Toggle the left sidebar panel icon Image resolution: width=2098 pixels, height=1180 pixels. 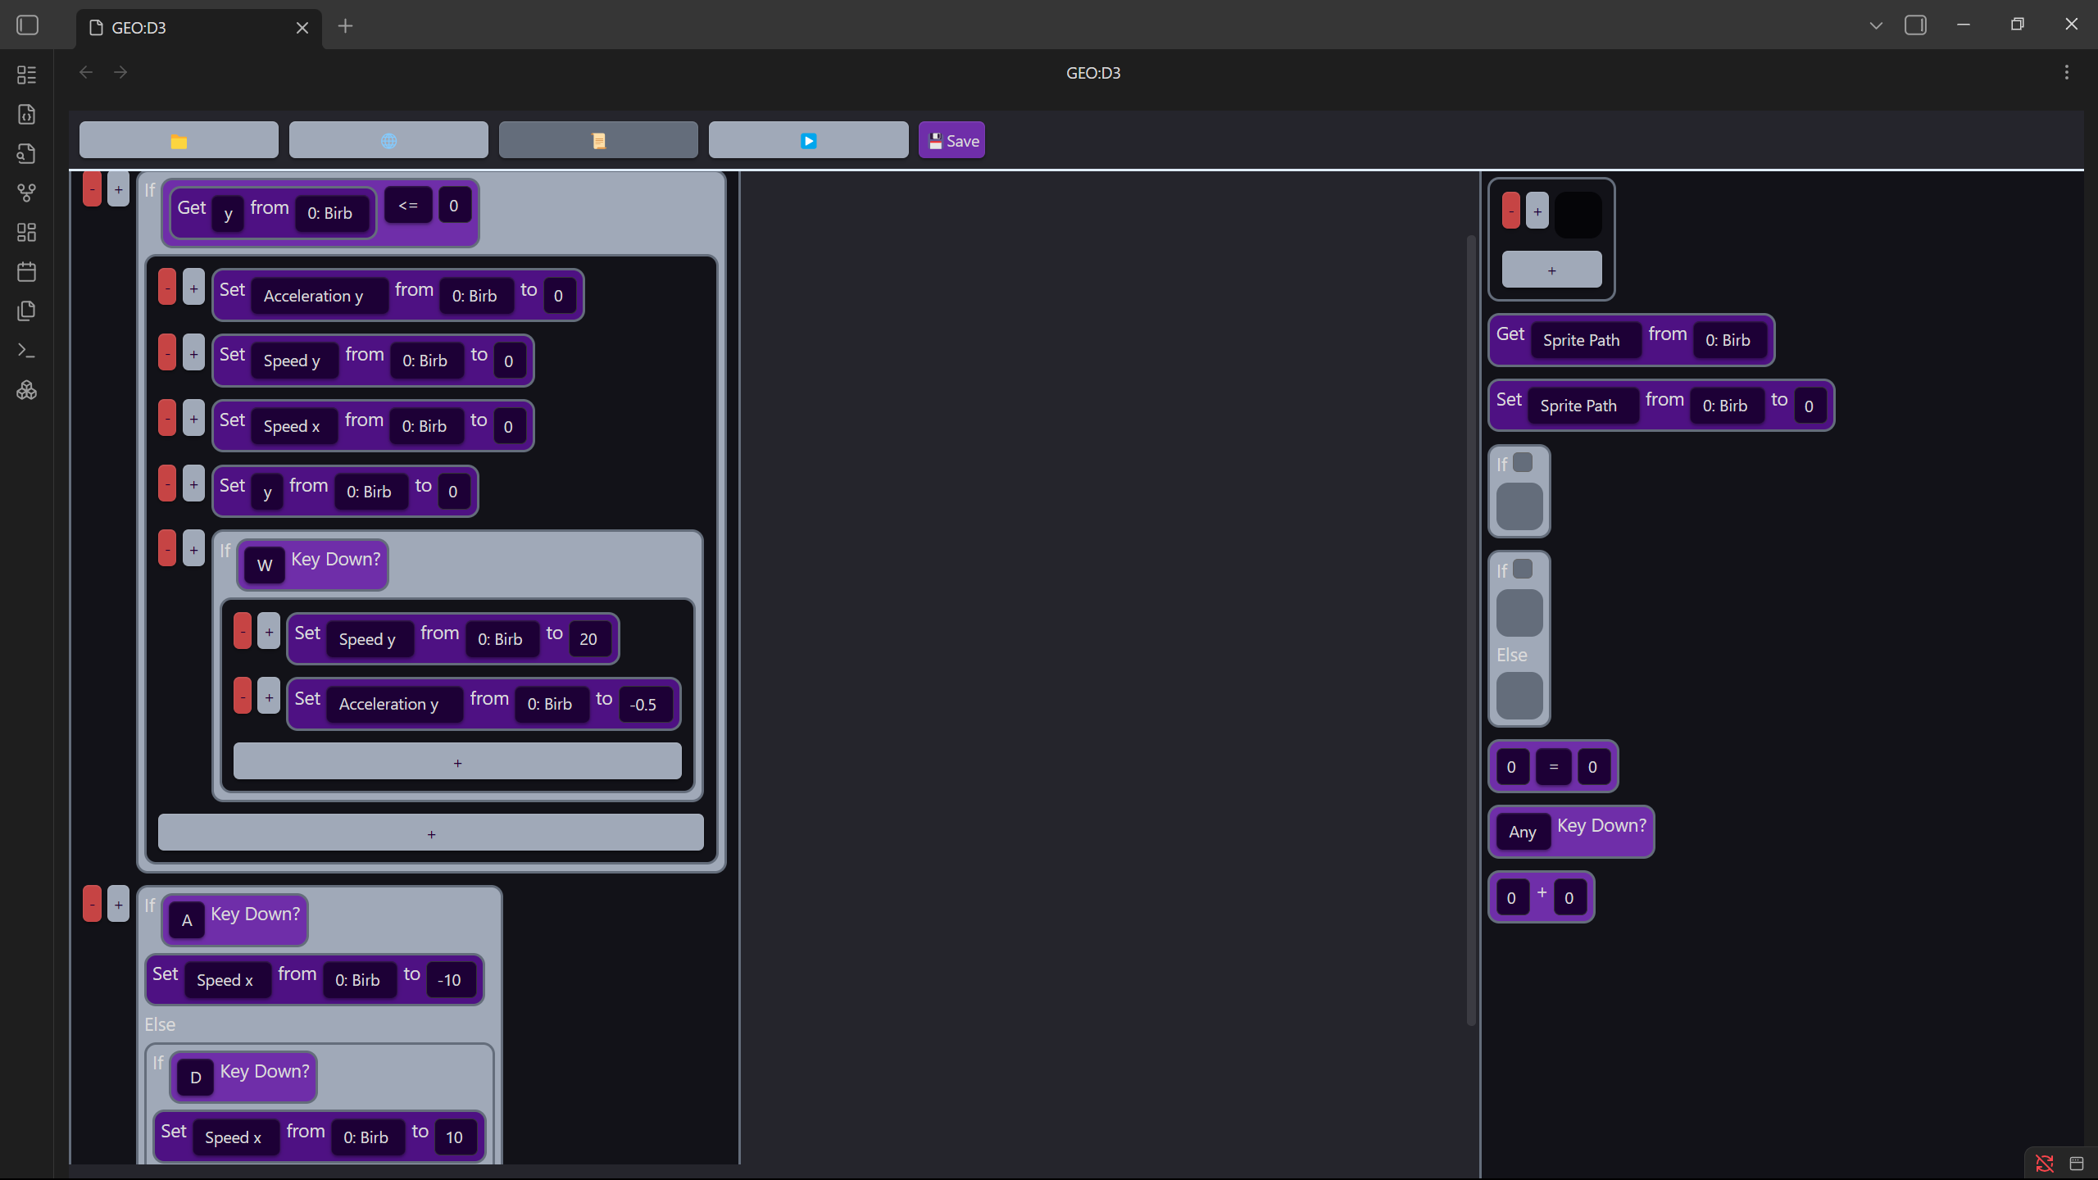pos(28,25)
